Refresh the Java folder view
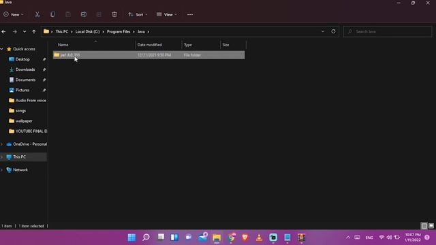This screenshot has height=245, width=436. (x=333, y=32)
